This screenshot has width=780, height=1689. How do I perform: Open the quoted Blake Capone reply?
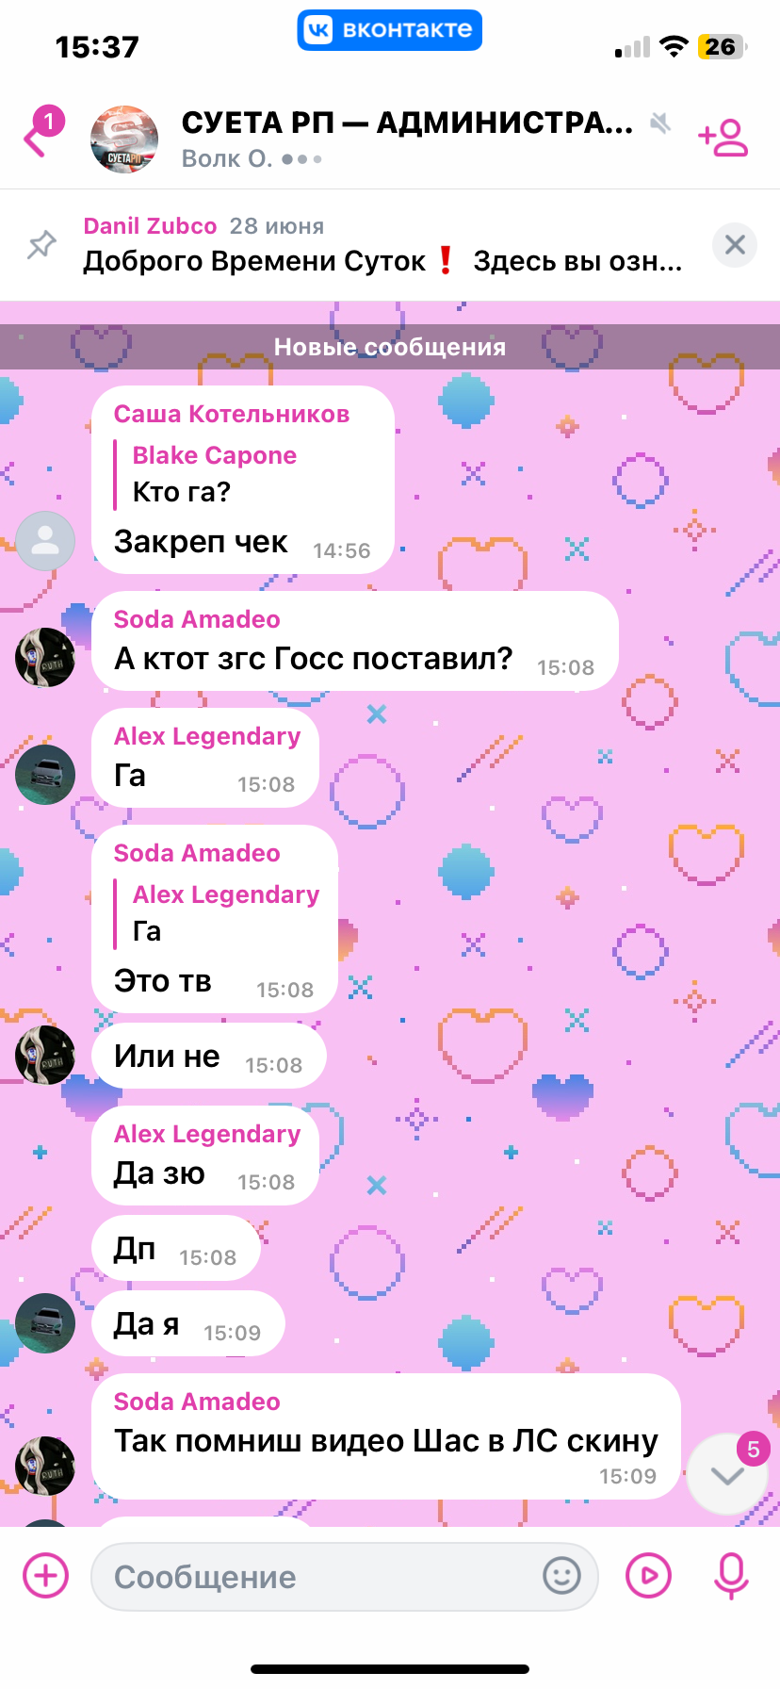[x=206, y=474]
